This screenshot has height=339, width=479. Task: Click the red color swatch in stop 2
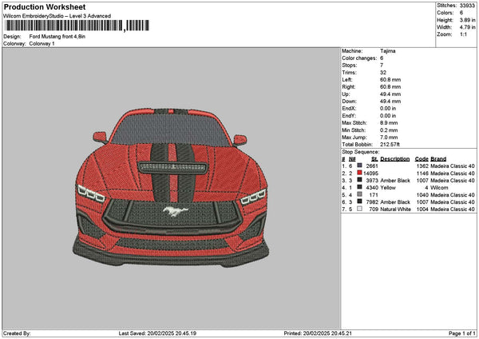(360, 173)
